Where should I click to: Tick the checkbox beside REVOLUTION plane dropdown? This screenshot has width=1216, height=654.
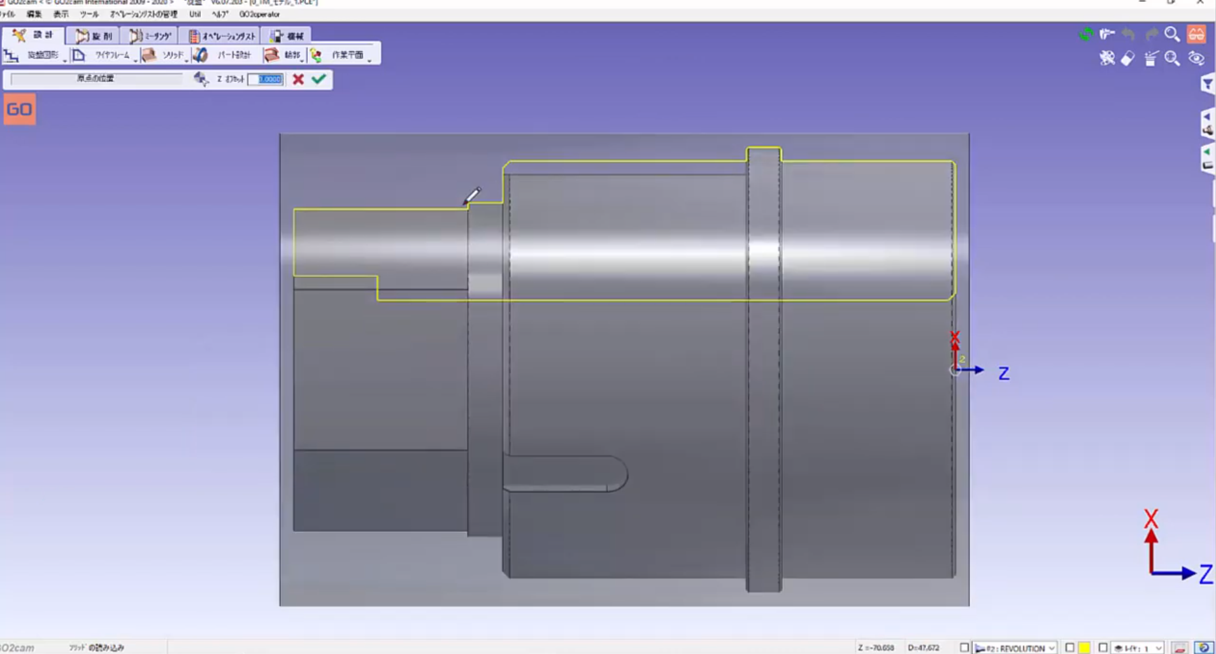tap(964, 648)
